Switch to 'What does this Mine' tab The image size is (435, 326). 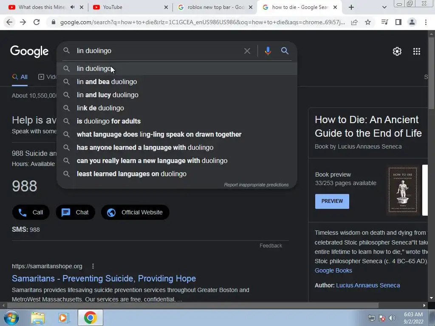tap(42, 7)
